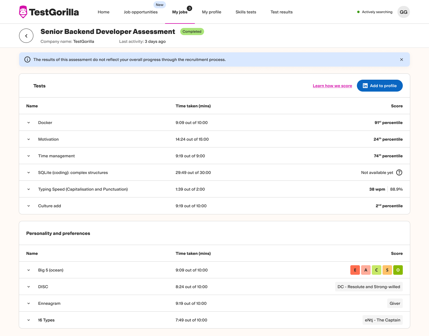Expand the Typing Speed test row
429x336 pixels.
pos(29,189)
